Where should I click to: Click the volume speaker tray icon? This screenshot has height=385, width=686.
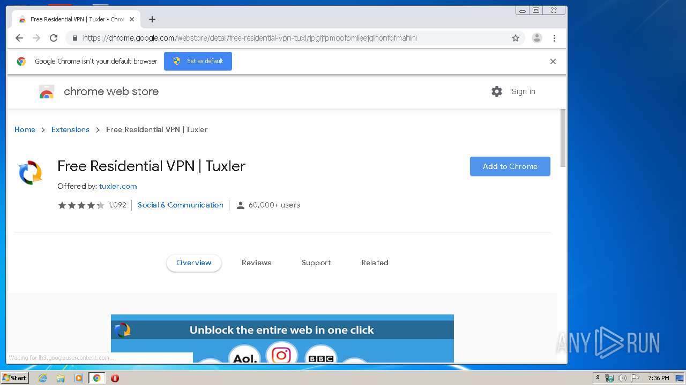[622, 378]
